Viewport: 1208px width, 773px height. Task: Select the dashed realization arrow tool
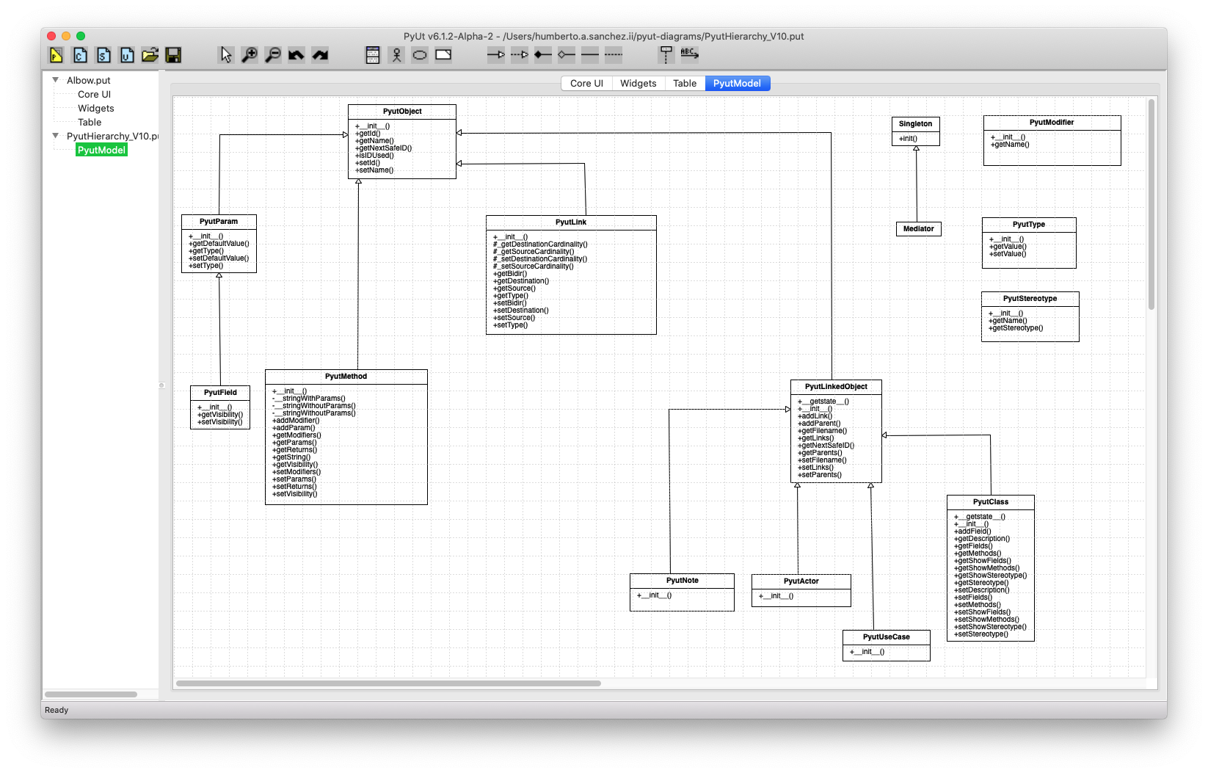coord(520,55)
